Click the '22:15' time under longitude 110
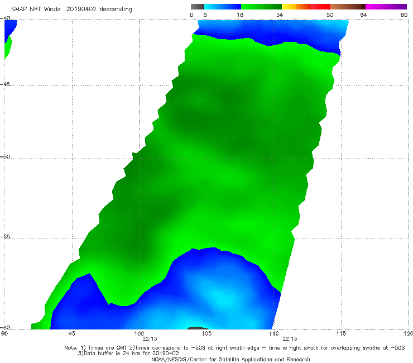This screenshot has height=363, width=413. tap(290, 339)
